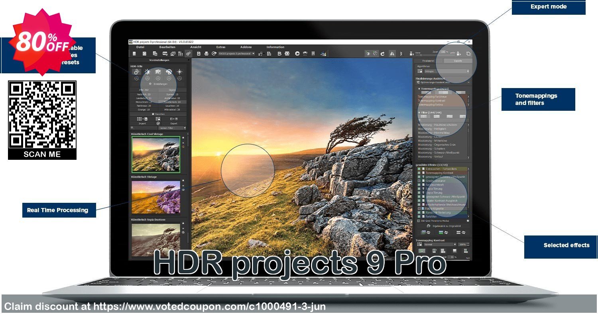Toggle checkbox for Entrauschen - Farbwolken effect

[419, 169]
